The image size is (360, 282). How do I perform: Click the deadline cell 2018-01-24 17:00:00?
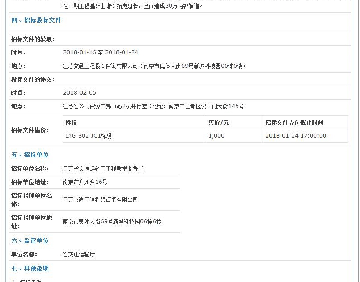(x=296, y=135)
